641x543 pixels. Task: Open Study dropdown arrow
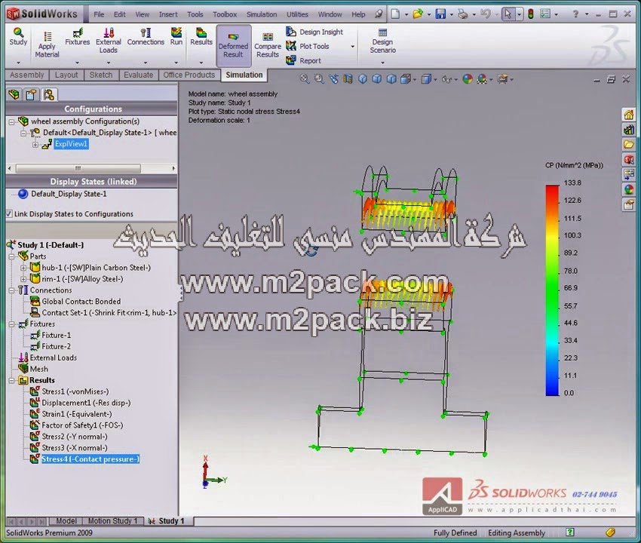[18, 63]
